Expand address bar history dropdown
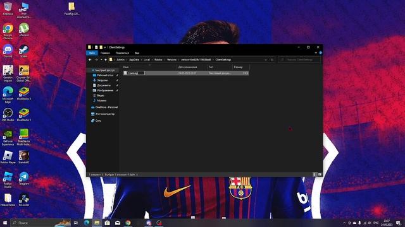The image size is (405, 227). coord(266,60)
